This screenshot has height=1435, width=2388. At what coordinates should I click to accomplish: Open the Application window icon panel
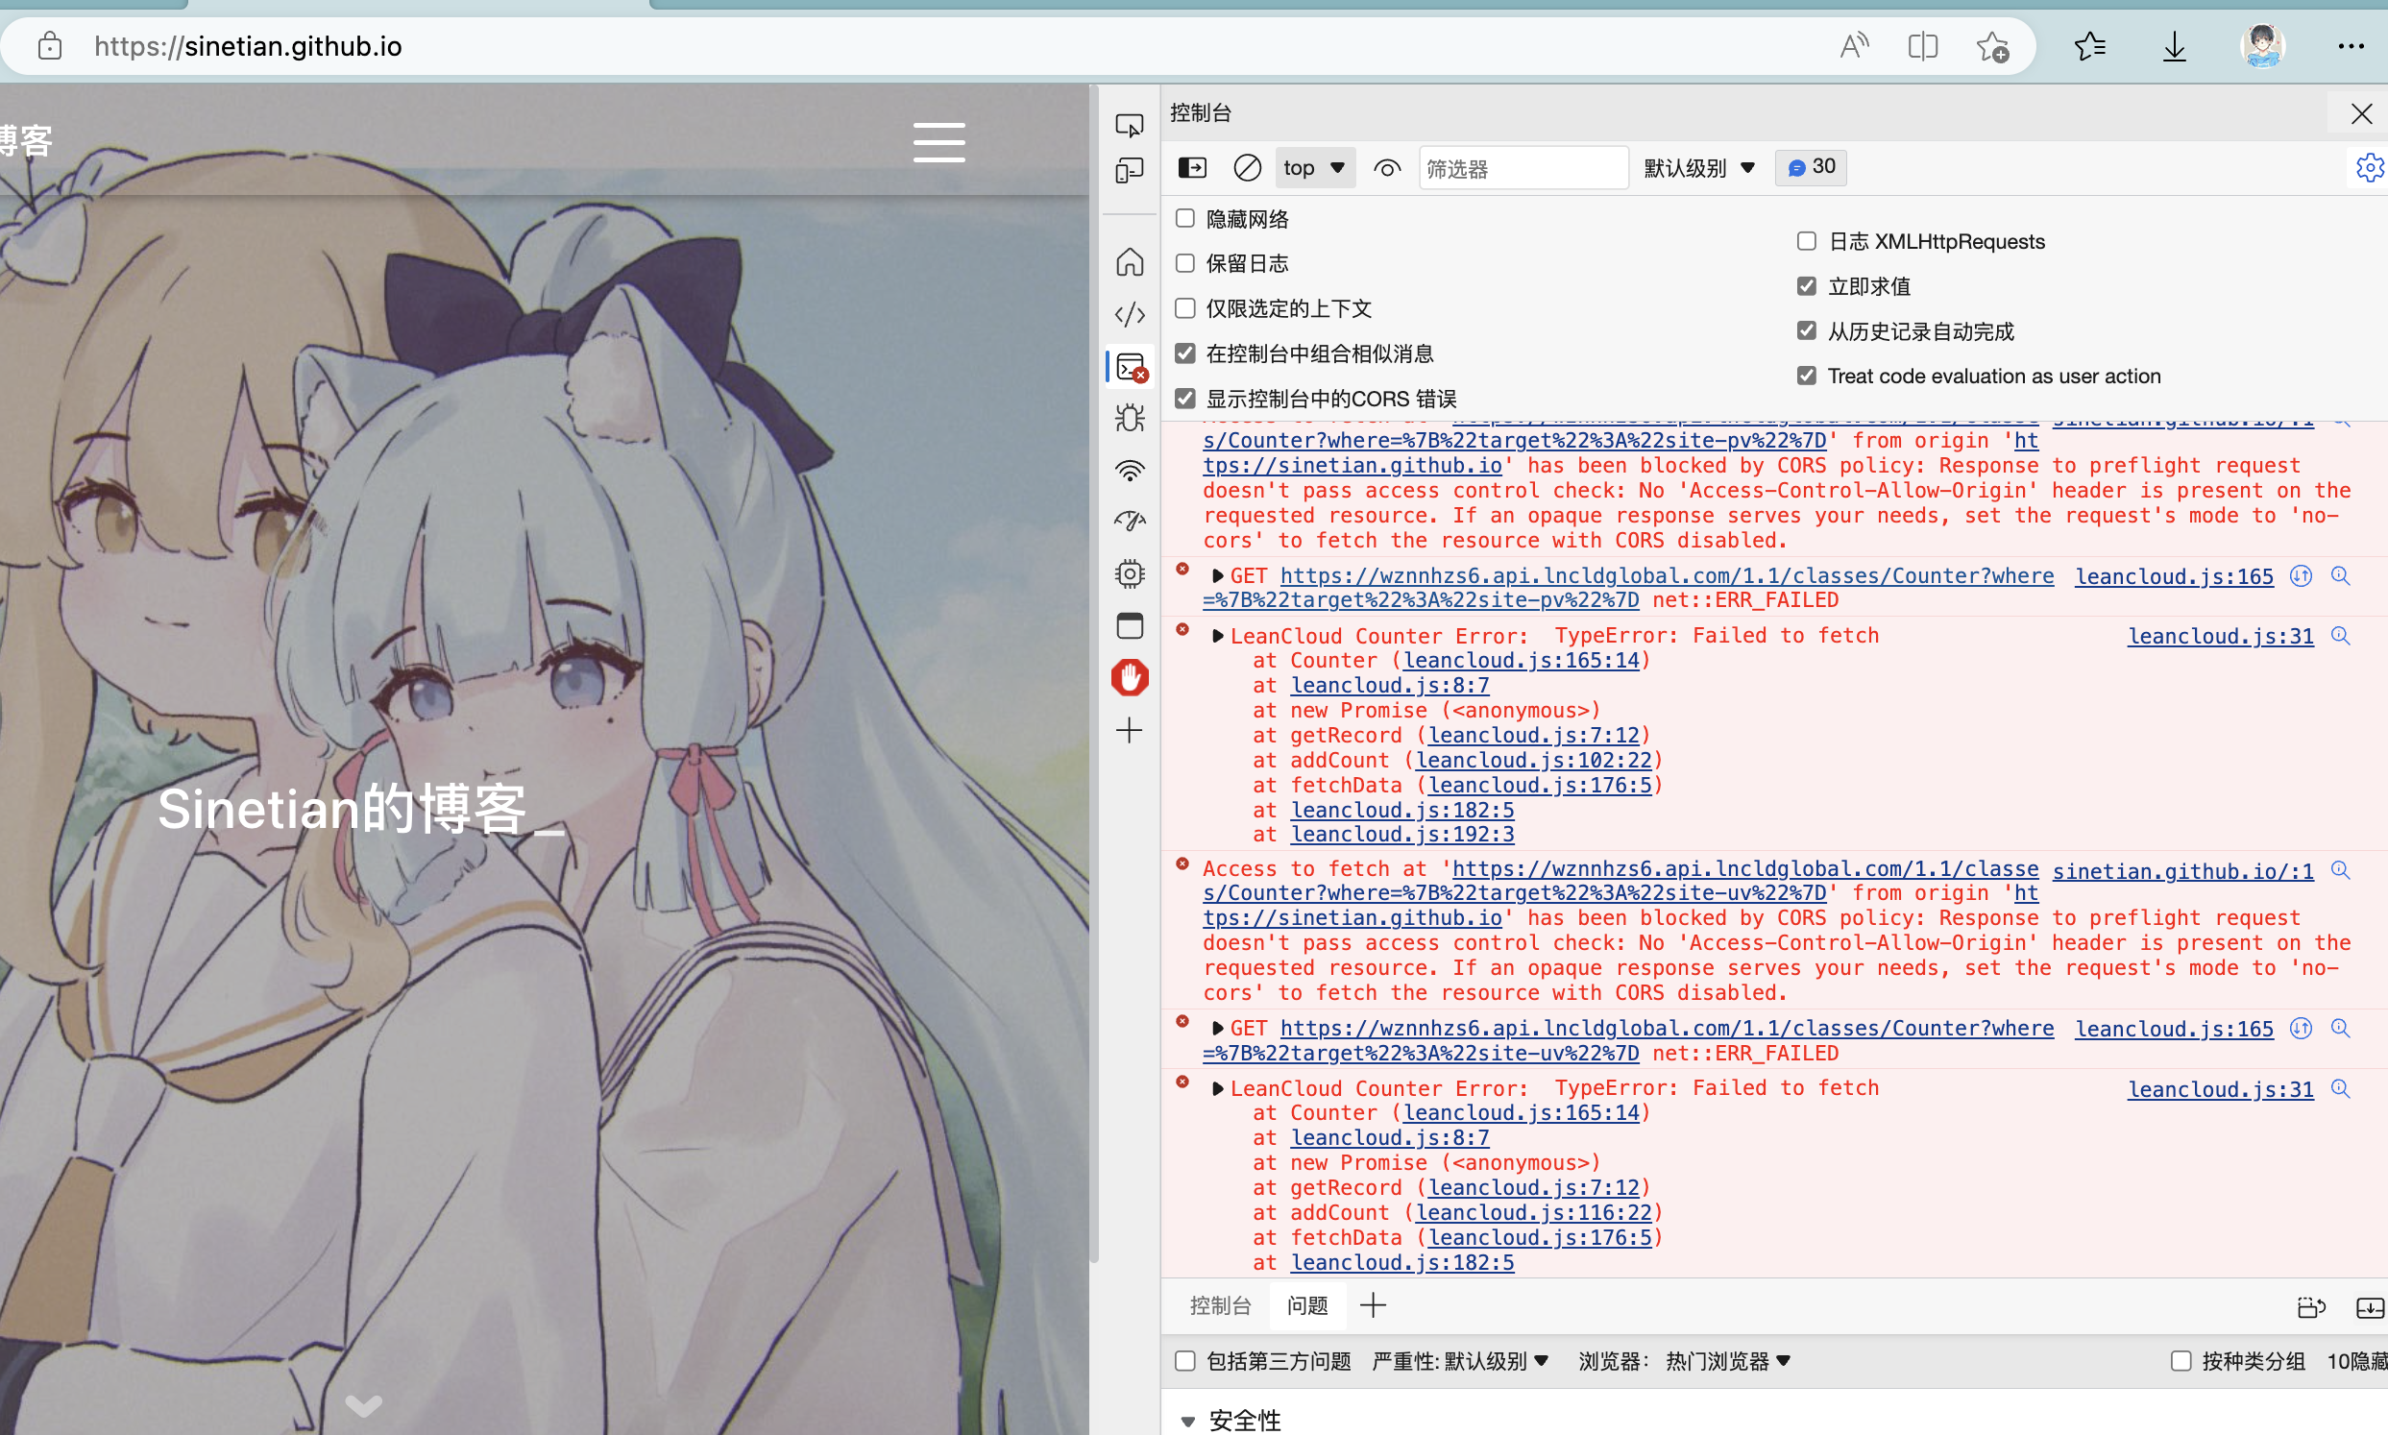click(x=1130, y=626)
